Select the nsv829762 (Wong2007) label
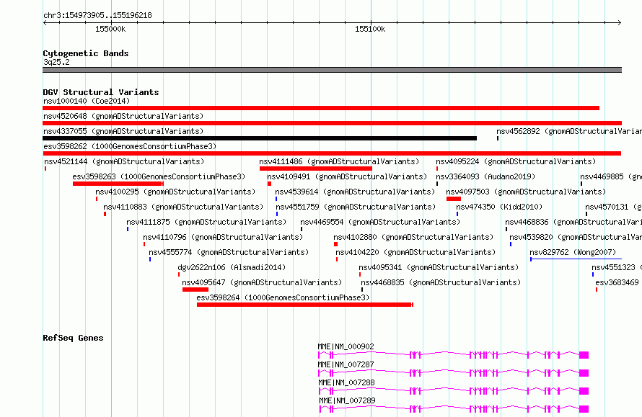The height and width of the screenshot is (417, 642). tap(573, 252)
